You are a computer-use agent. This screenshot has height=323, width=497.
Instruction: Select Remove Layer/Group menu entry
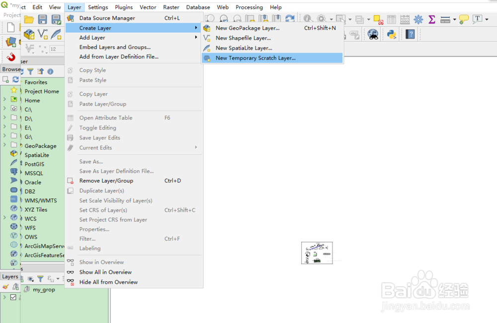tap(133, 181)
